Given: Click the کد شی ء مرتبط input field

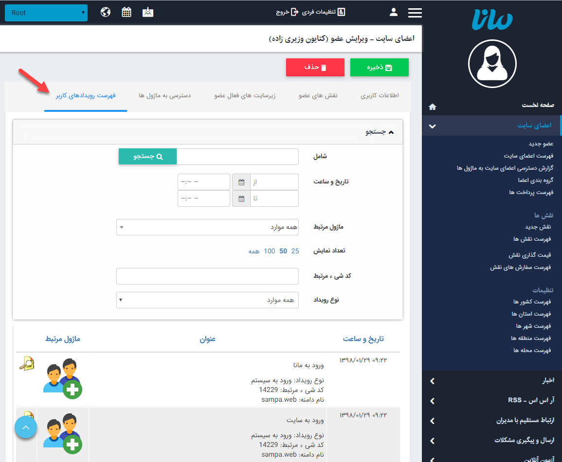Looking at the screenshot, I should click(x=207, y=276).
